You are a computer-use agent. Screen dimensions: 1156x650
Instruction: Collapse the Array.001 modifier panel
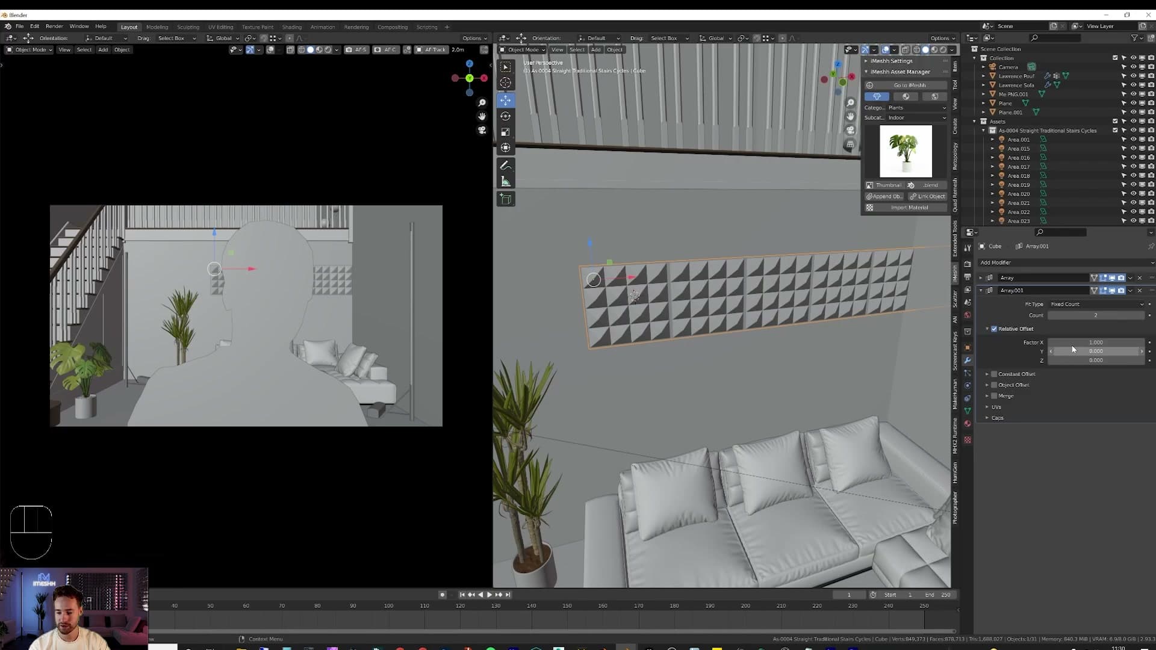click(981, 290)
